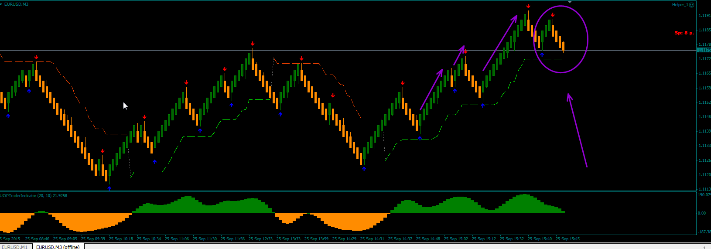Click the 25 Sep 09:39 time label
This screenshot has width=711, height=249.
[x=93, y=239]
